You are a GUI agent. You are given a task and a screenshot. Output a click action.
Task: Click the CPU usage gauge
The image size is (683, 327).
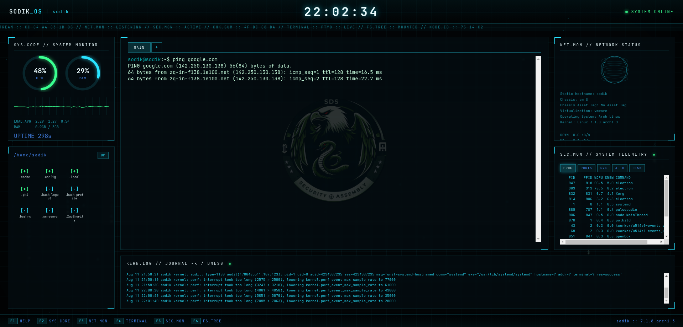[x=40, y=73]
